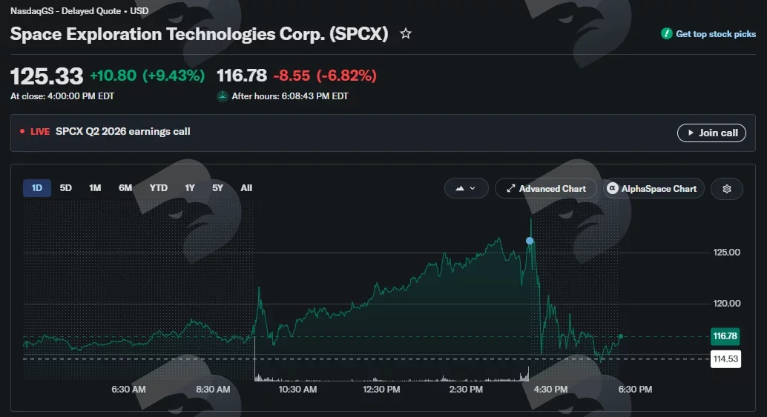Show the 1Y chart range
767x417 pixels.
190,188
